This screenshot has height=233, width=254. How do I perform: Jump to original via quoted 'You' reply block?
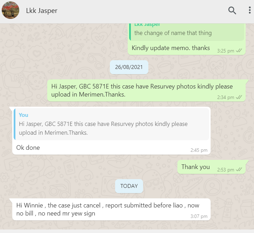tap(112, 124)
